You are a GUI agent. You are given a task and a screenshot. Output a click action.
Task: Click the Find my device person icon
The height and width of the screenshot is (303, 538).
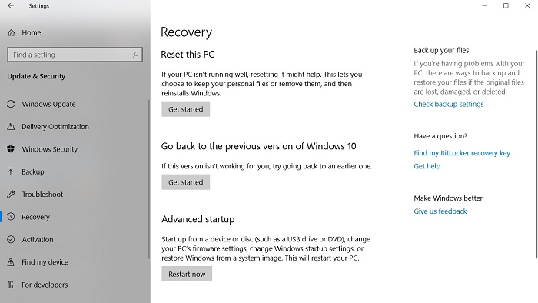11,262
